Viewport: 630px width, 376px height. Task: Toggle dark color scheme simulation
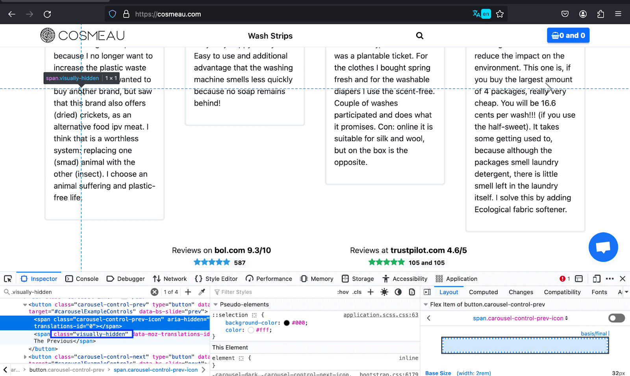click(x=398, y=292)
